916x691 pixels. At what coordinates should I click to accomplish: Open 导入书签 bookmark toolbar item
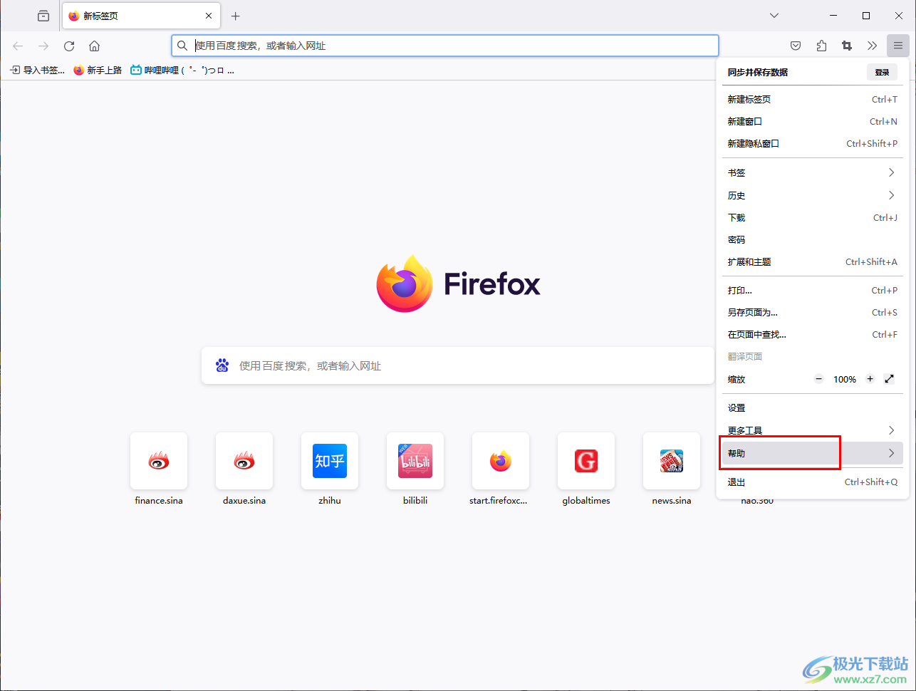(x=37, y=70)
